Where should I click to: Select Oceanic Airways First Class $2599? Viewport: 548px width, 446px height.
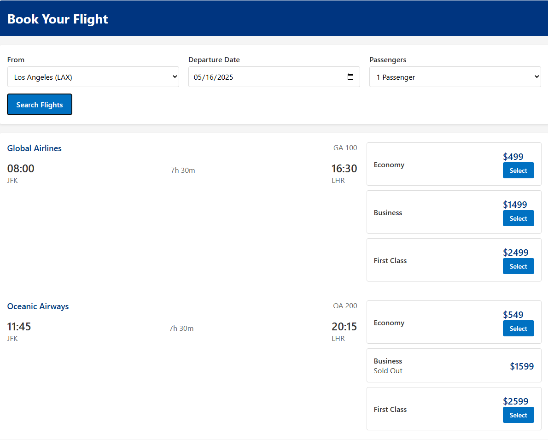[x=518, y=415]
